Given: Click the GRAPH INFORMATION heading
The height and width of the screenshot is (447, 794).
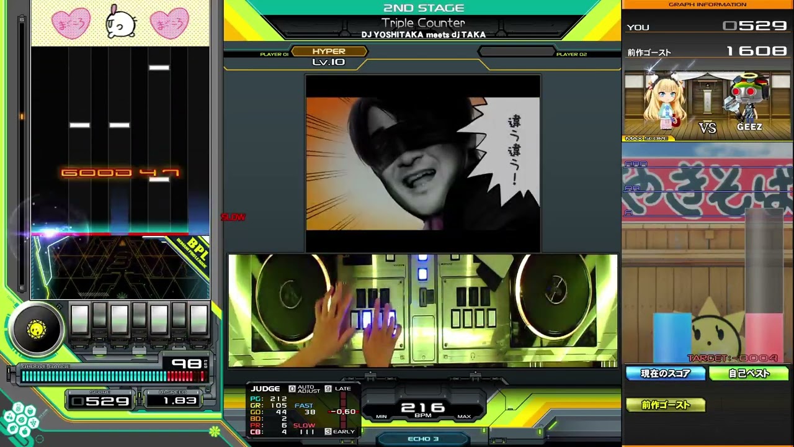Looking at the screenshot, I should coord(707,4).
